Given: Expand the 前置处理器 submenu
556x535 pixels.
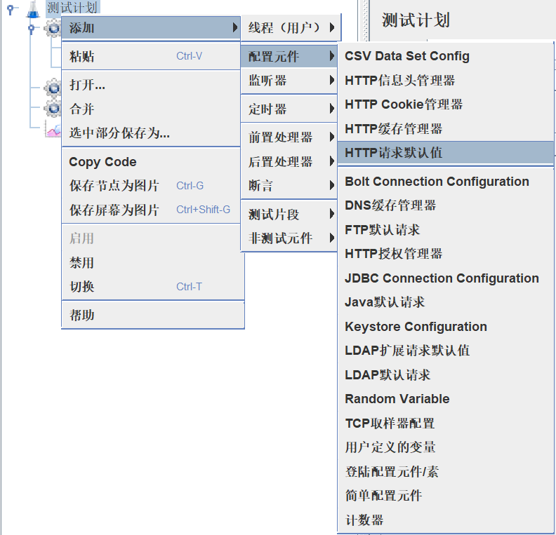Looking at the screenshot, I should 289,137.
